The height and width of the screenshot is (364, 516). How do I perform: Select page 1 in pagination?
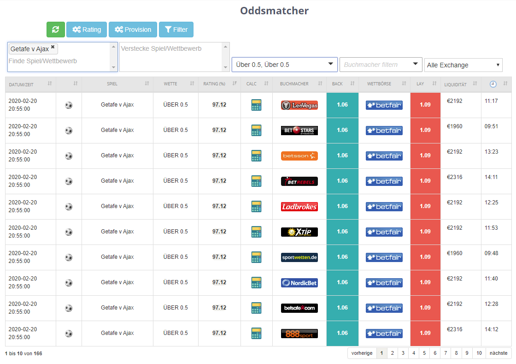point(382,353)
